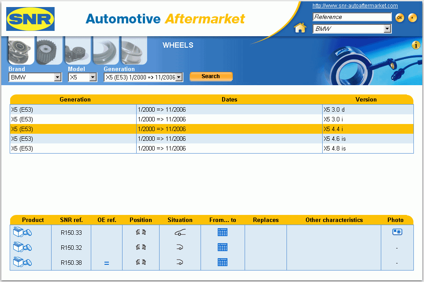The height and width of the screenshot is (282, 424).
Task: Click the Generation column header
Action: click(x=75, y=100)
